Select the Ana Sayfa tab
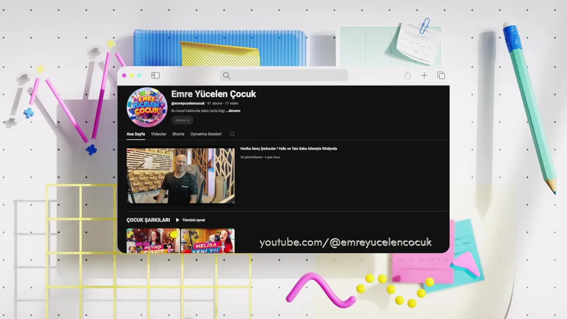Image resolution: width=567 pixels, height=319 pixels. point(136,134)
